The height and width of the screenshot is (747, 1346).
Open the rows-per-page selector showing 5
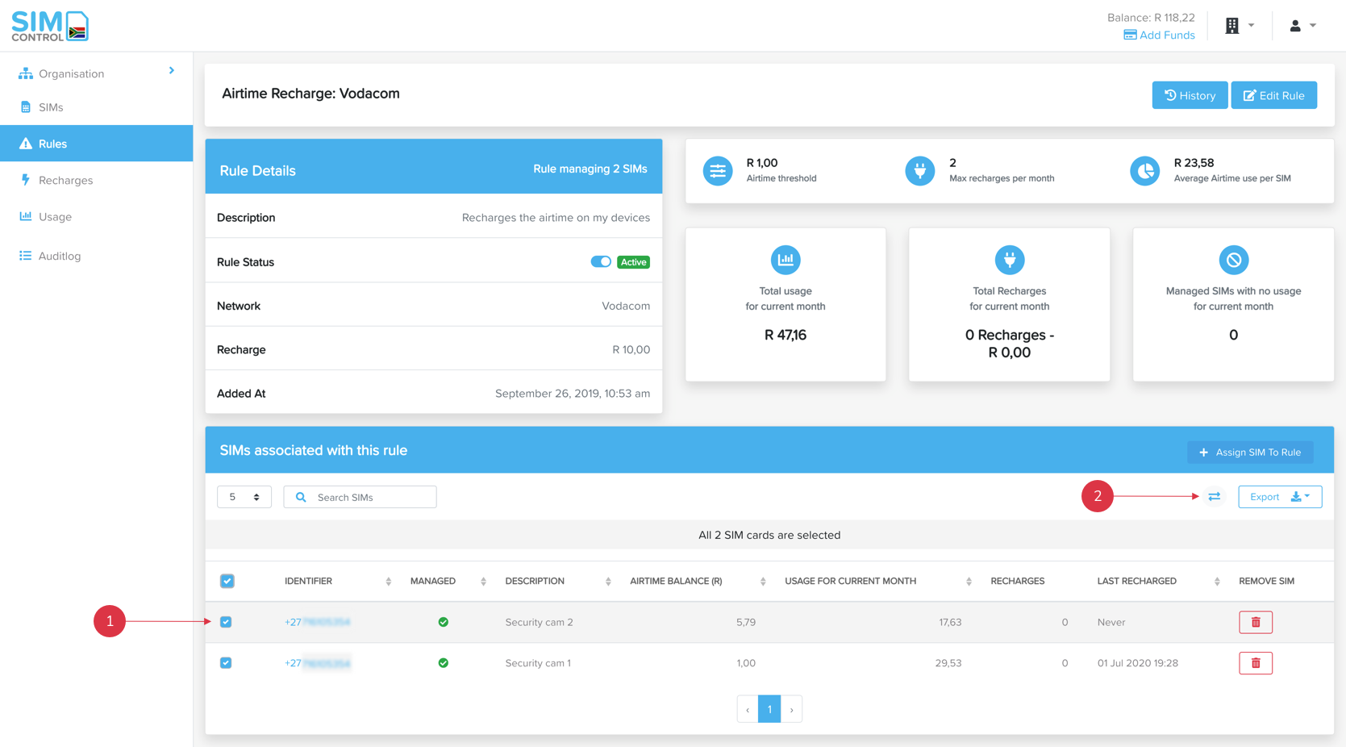(244, 497)
